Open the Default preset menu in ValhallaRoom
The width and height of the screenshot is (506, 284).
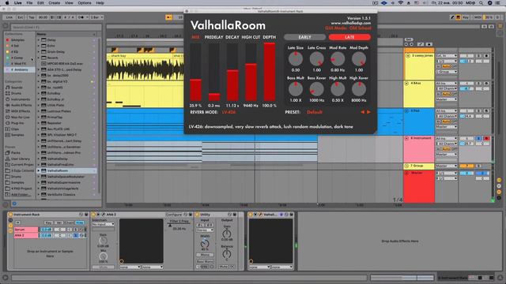315,112
